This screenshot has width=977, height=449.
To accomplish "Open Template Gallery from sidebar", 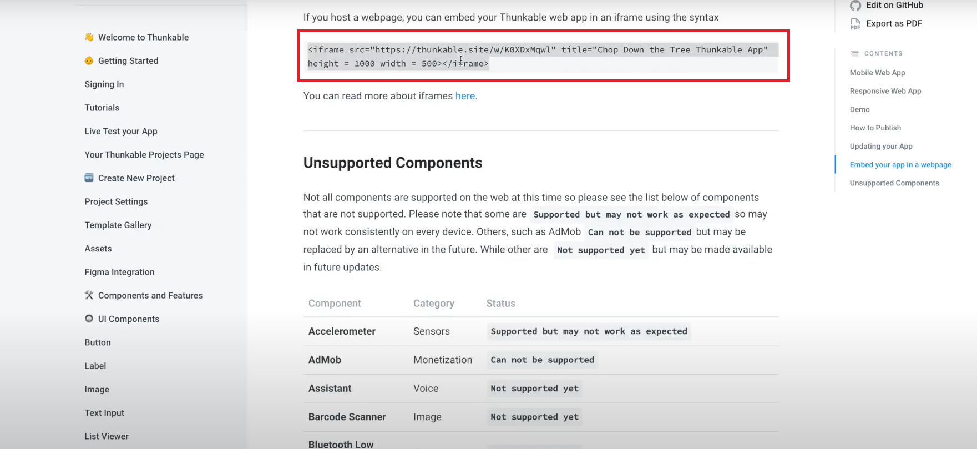I will point(118,225).
